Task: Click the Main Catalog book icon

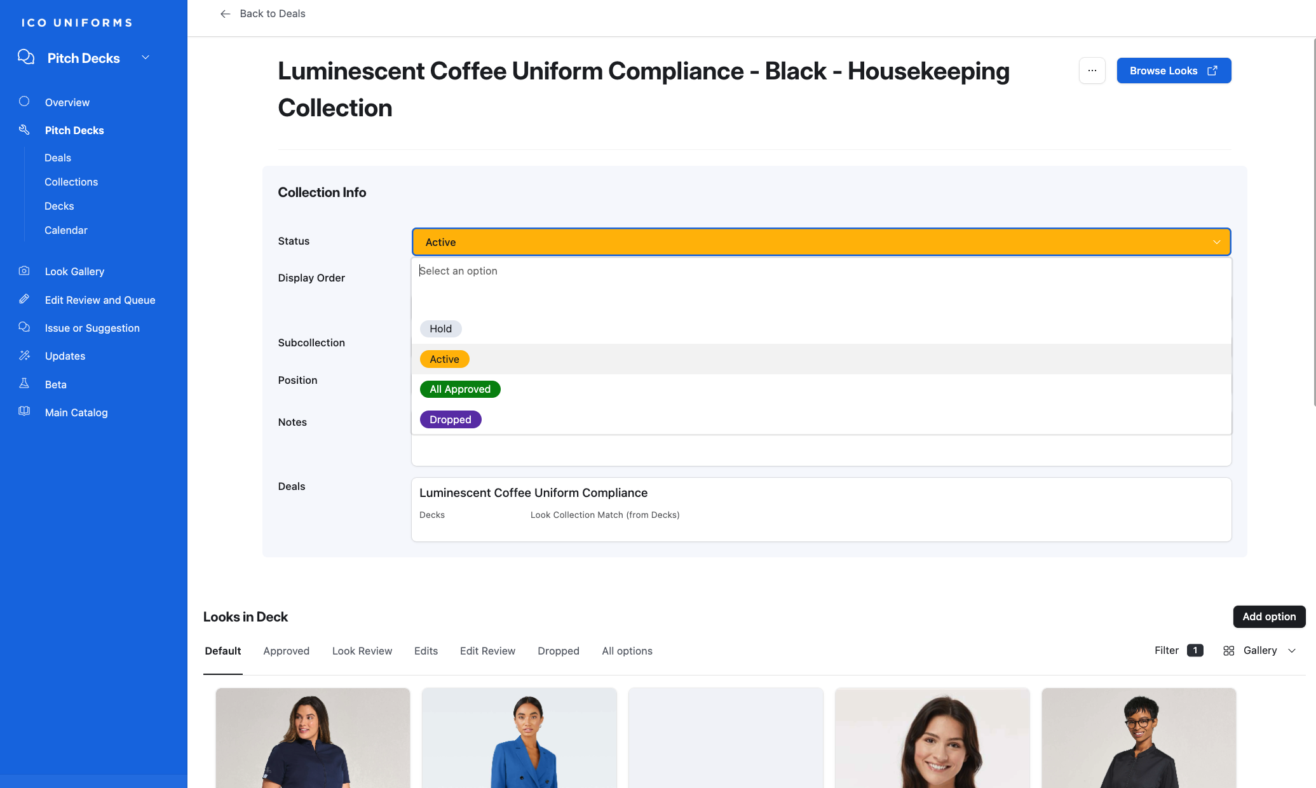Action: tap(24, 412)
